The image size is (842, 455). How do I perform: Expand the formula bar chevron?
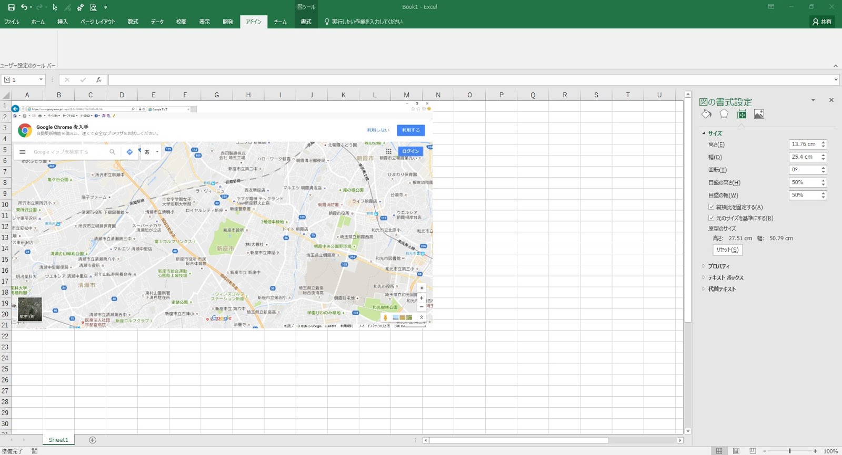(836, 80)
